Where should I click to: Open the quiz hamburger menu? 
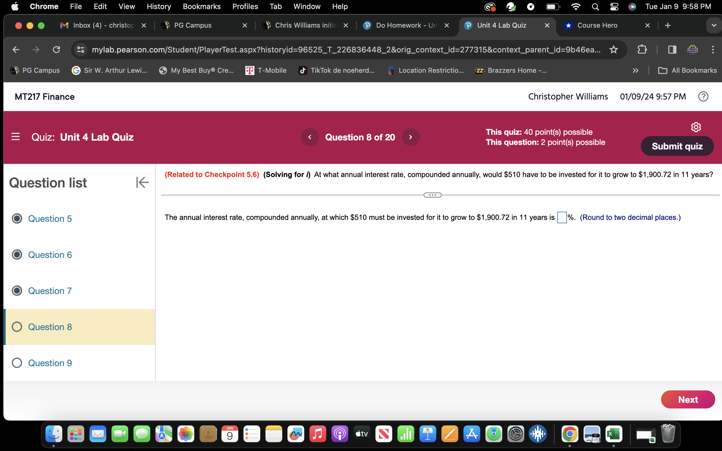(15, 137)
